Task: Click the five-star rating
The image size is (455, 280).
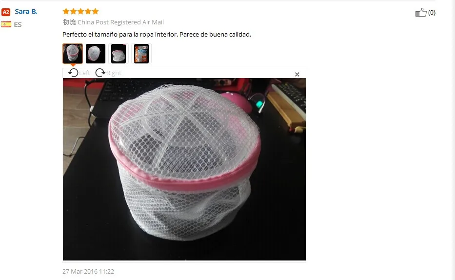Action: point(80,11)
